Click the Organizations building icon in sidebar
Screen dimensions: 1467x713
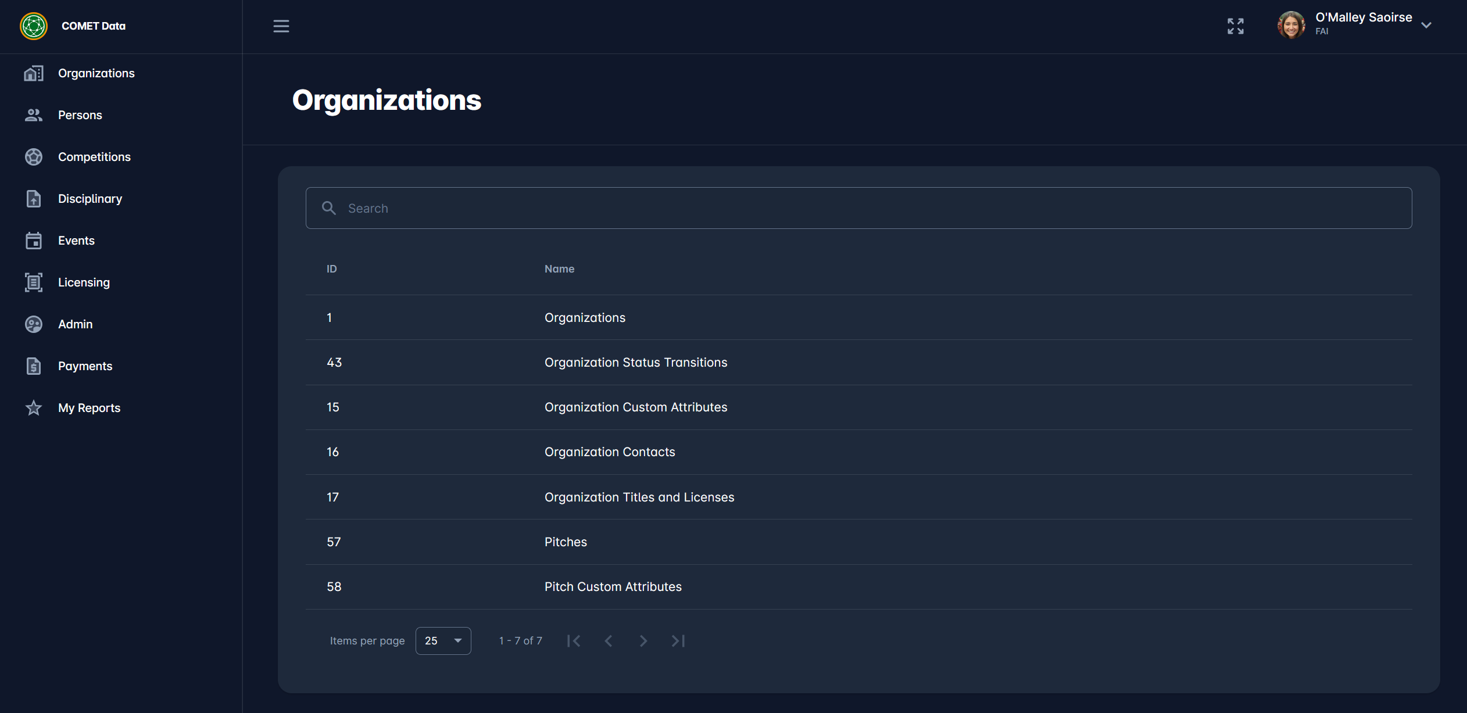coord(34,73)
